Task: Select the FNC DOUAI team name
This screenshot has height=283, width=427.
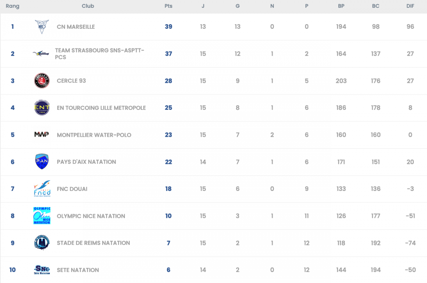Action: [x=72, y=189]
